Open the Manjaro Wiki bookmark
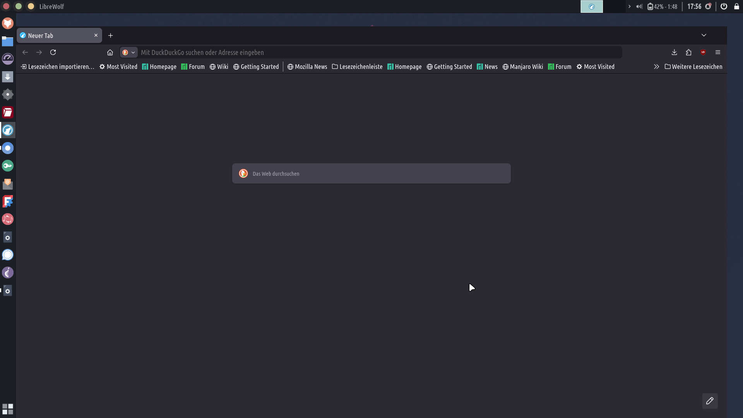 point(523,67)
